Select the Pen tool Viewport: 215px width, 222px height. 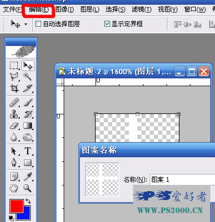pyautogui.click(x=14, y=162)
